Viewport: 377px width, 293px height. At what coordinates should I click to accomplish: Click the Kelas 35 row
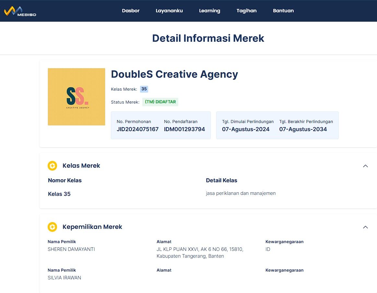click(59, 194)
